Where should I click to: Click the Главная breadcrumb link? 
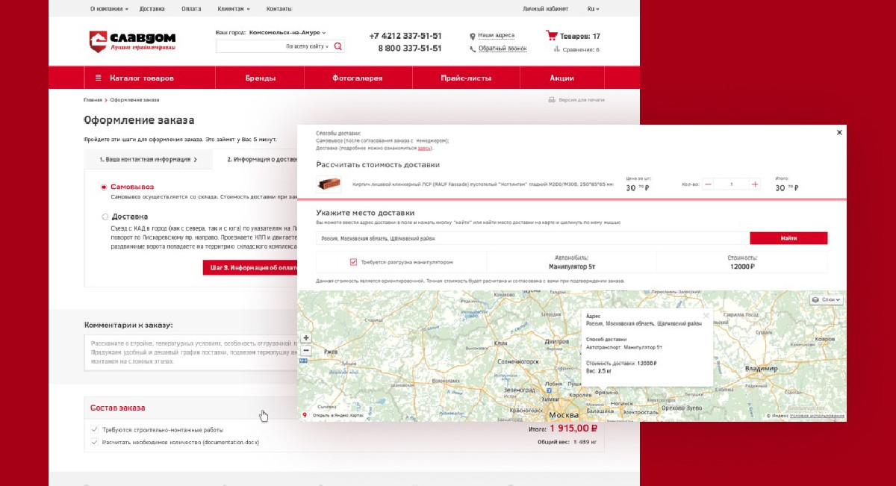93,99
